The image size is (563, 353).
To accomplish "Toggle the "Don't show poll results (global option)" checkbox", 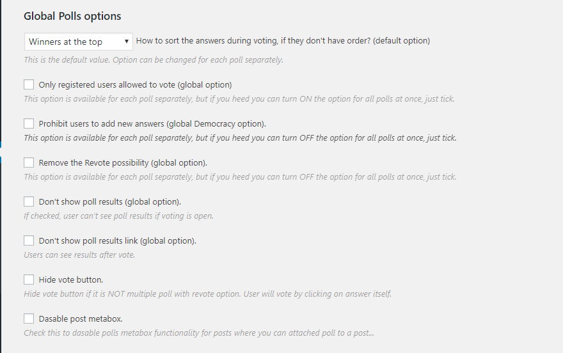I will pyautogui.click(x=29, y=201).
